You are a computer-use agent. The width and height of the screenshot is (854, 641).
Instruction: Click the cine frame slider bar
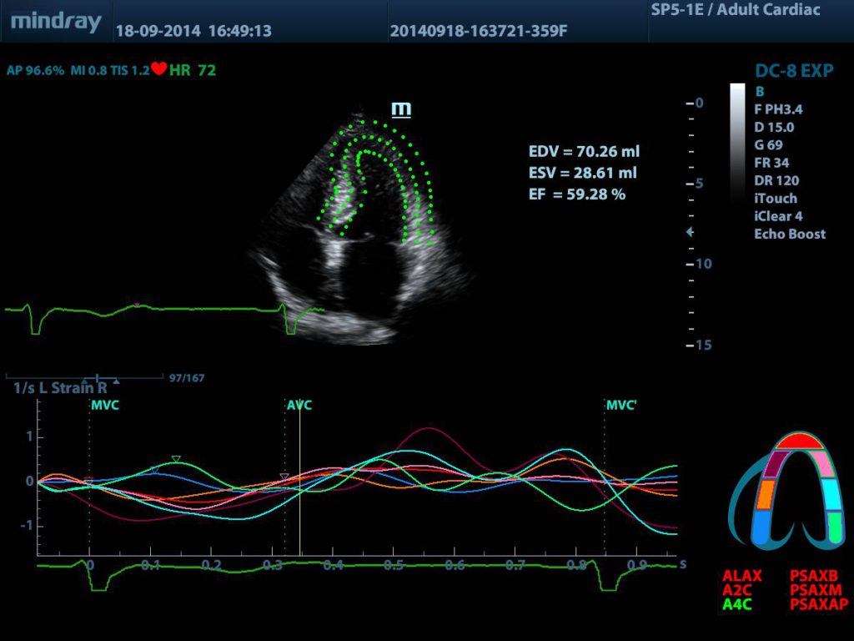pos(83,377)
